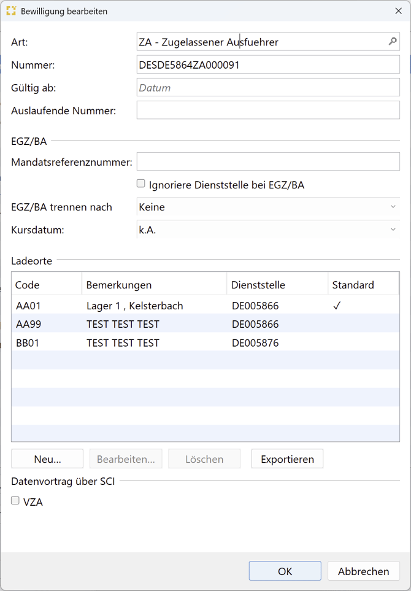411x591 pixels.
Task: Expand the Kursdatum dropdown
Action: [268, 230]
